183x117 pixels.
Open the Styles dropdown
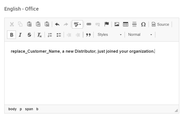109,35
